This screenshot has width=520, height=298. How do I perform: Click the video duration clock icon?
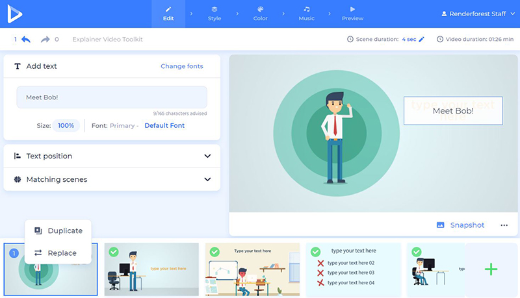pyautogui.click(x=440, y=40)
